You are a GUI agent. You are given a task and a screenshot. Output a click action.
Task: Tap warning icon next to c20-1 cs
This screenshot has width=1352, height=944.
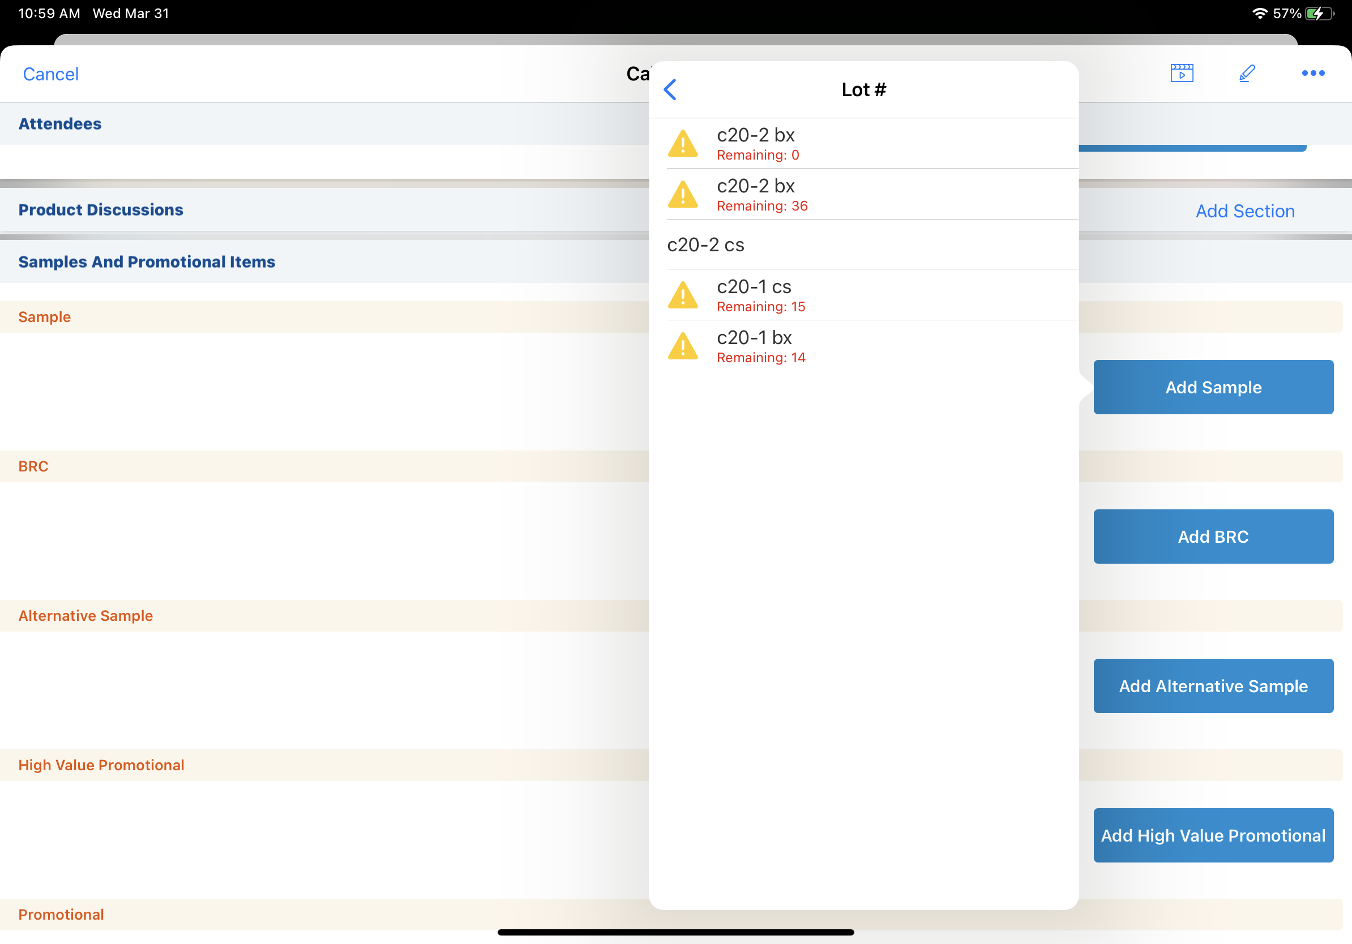(682, 295)
